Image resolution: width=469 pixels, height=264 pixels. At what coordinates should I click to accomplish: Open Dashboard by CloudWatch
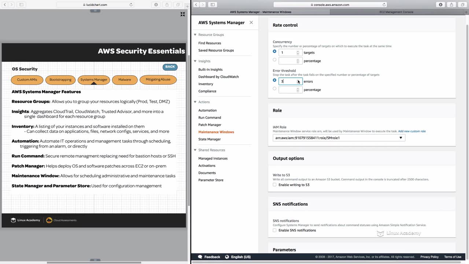click(218, 77)
